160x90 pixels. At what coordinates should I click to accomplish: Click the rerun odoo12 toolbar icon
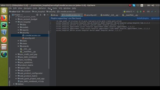tap(137, 12)
